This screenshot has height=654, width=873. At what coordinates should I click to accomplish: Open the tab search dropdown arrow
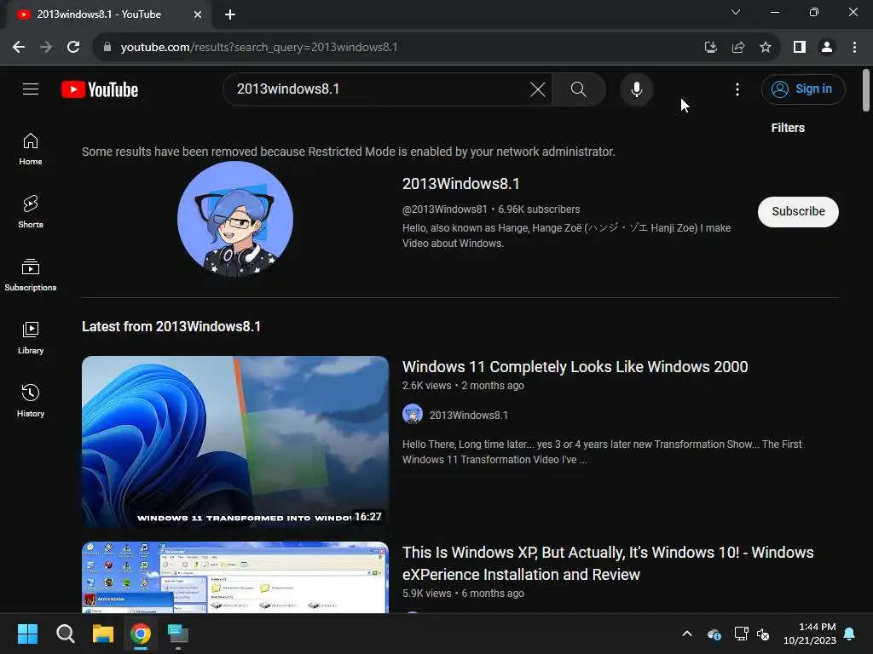[x=736, y=12]
